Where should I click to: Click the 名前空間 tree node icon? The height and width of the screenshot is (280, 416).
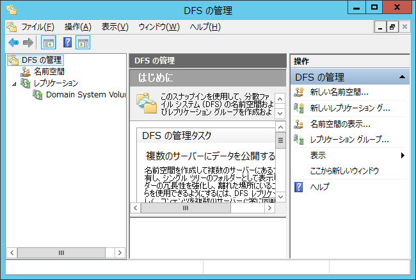tap(26, 72)
